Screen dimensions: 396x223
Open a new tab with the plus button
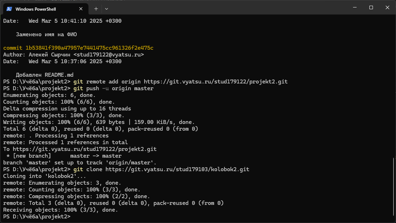[x=96, y=9]
